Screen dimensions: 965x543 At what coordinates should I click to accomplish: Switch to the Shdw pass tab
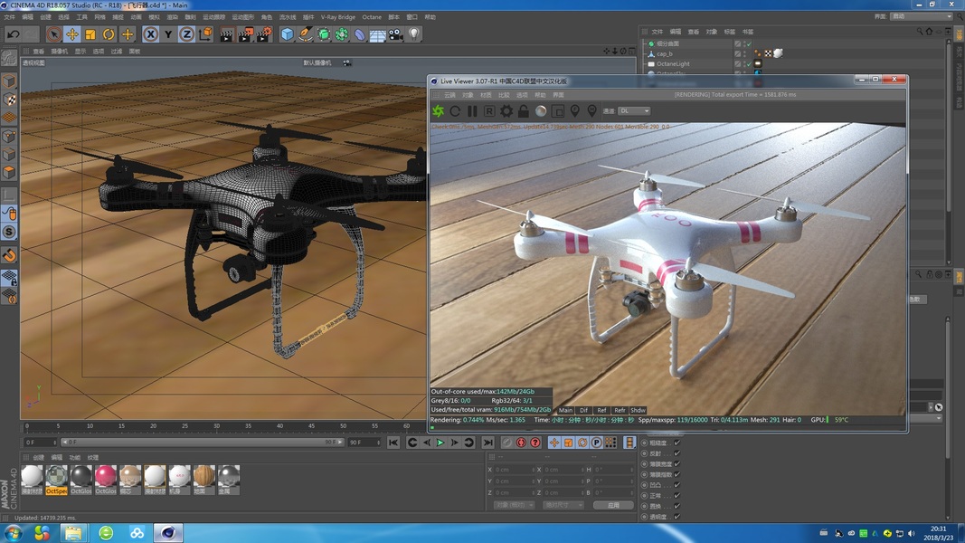(x=639, y=410)
